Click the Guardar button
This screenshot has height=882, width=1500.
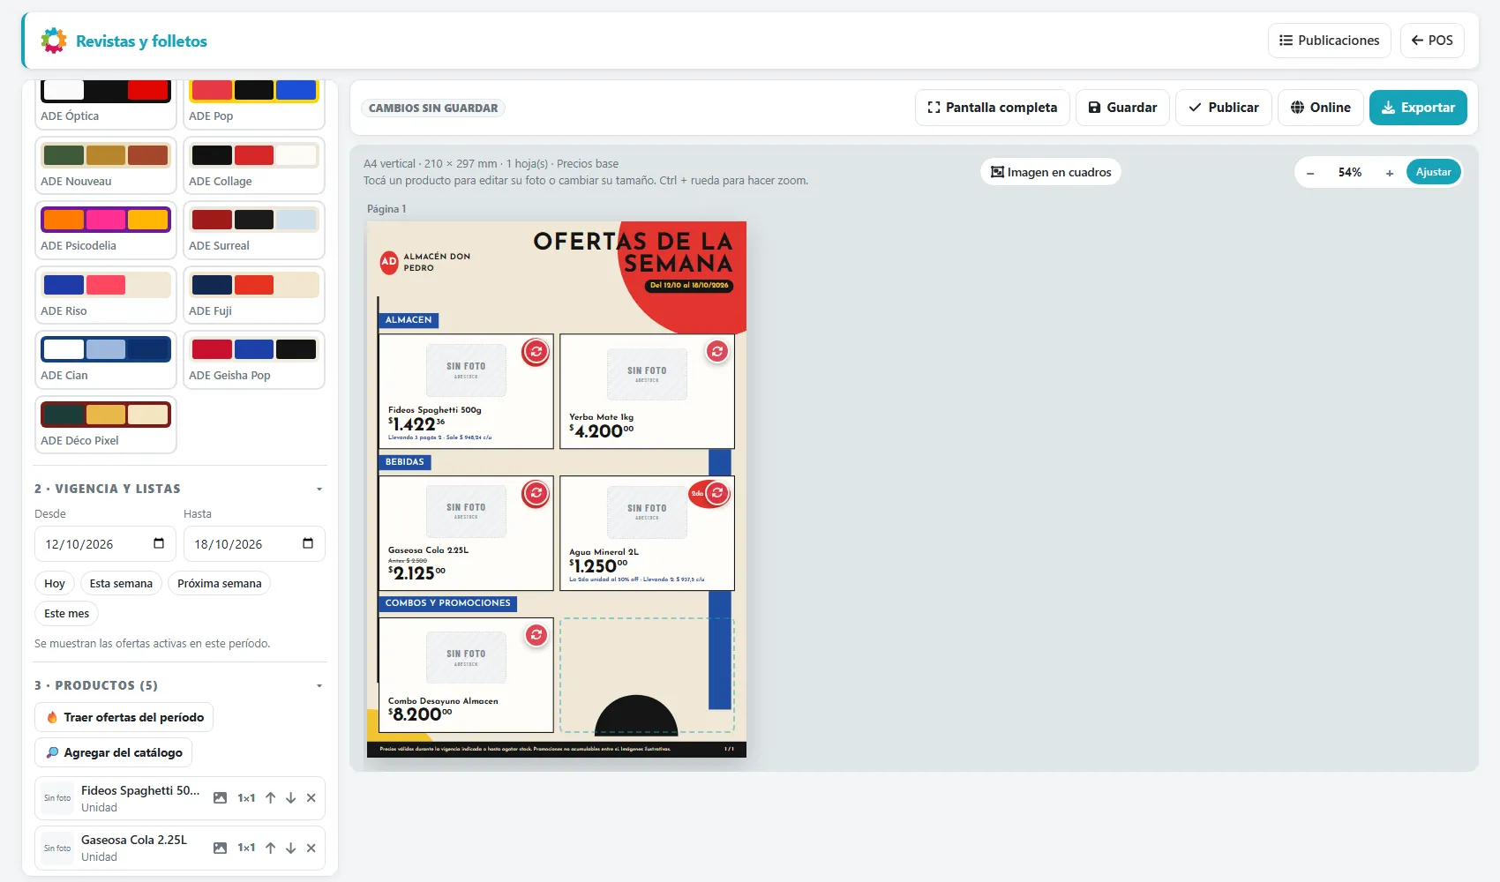(1122, 108)
